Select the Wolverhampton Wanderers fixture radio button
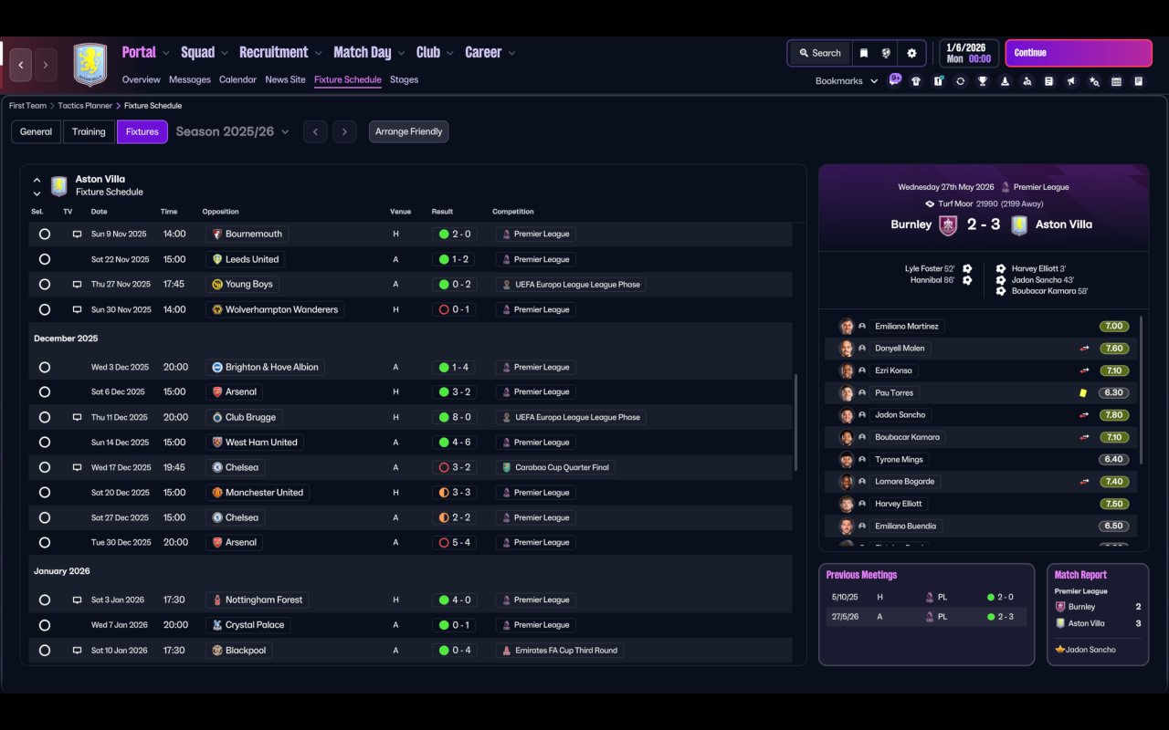Image resolution: width=1169 pixels, height=730 pixels. tap(44, 309)
